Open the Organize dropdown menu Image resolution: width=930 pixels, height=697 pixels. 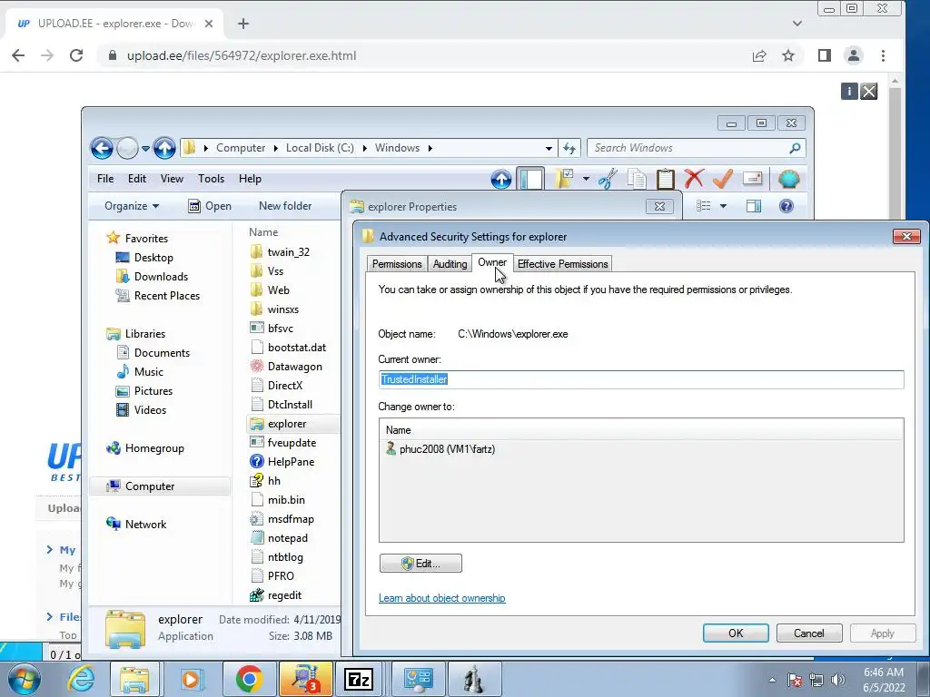pos(132,206)
